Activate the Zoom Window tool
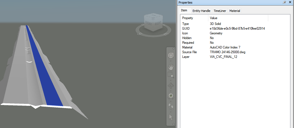Screen dimensions: 294x128 tap(171, 75)
